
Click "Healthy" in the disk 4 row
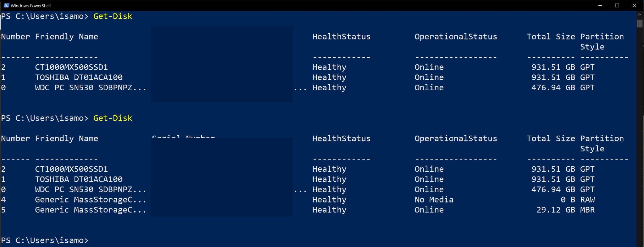tap(329, 200)
